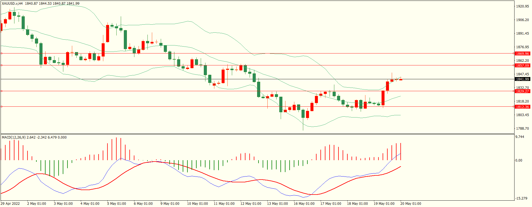Click the 29 Apr 2022 date label
The height and width of the screenshot is (207, 532).
coord(10,203)
